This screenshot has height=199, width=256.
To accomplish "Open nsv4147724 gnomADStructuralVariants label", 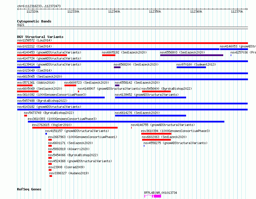I will pyautogui.click(x=49, y=58).
